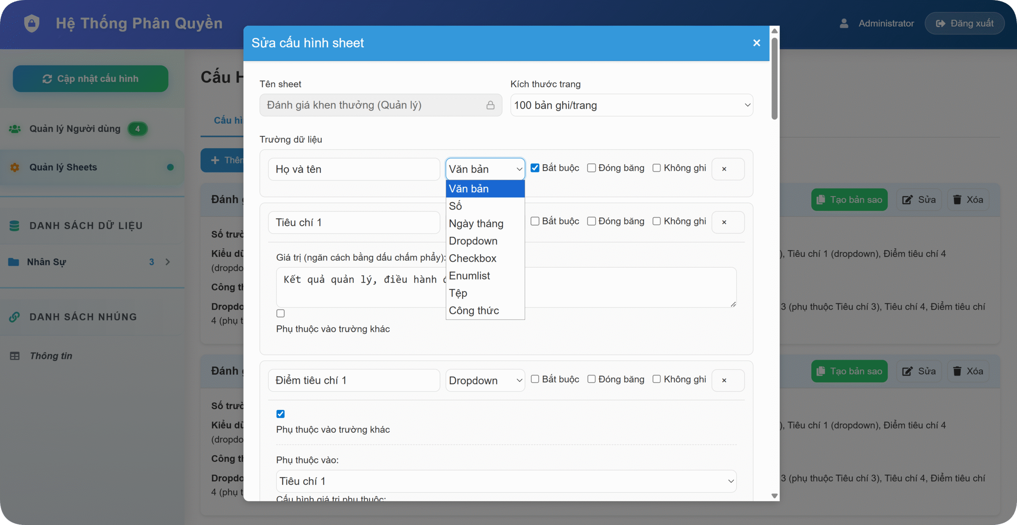Click the Đăng xuất button

coord(965,23)
